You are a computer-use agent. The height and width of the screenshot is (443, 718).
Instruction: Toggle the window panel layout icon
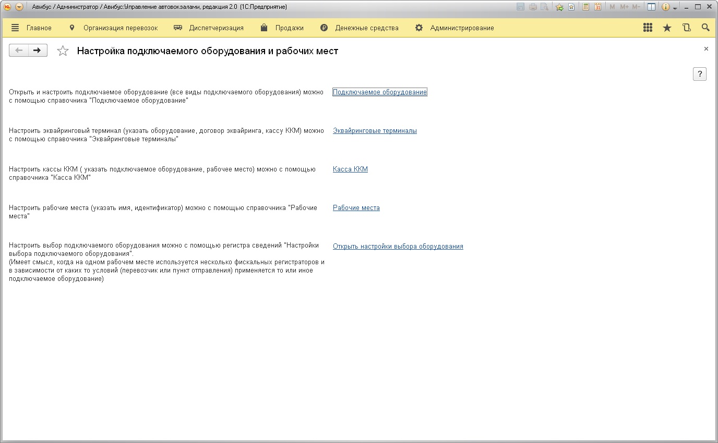[651, 7]
